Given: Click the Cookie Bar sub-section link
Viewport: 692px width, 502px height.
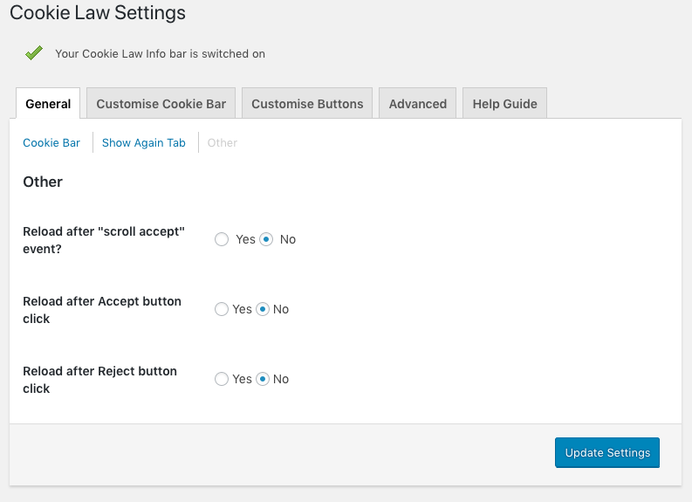Looking at the screenshot, I should pos(51,142).
